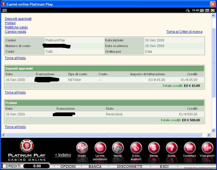Viewport: 217px width, 170px height.
Task: Click Torna all'inizio below Depositi approvati table
Action: [15, 93]
